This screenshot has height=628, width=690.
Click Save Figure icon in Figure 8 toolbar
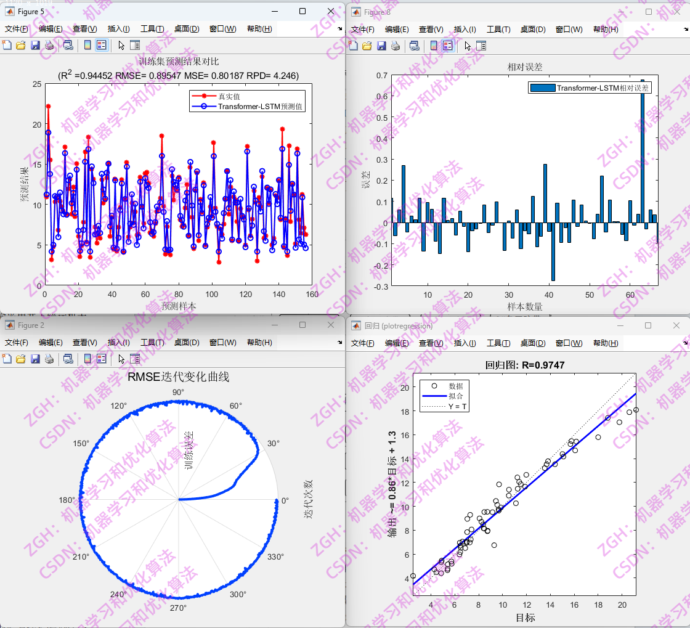pos(381,46)
